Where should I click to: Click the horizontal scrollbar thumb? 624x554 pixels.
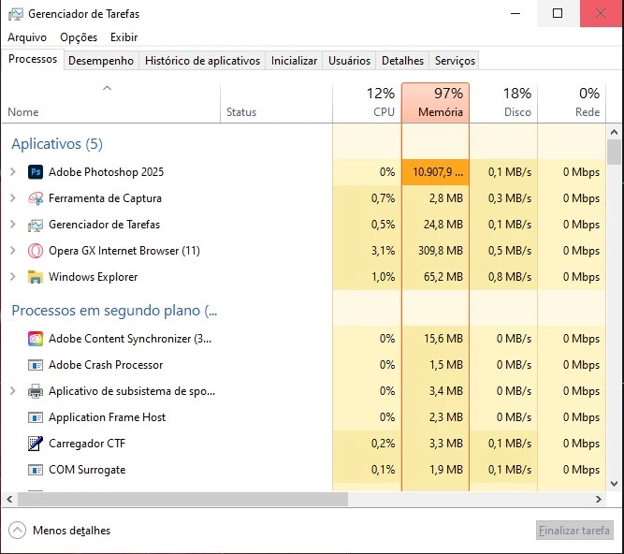click(183, 499)
